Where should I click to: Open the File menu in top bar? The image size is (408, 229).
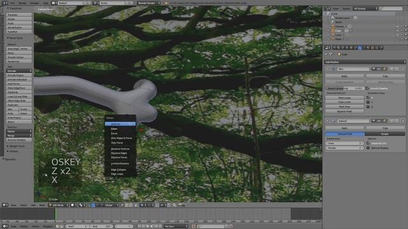click(13, 3)
